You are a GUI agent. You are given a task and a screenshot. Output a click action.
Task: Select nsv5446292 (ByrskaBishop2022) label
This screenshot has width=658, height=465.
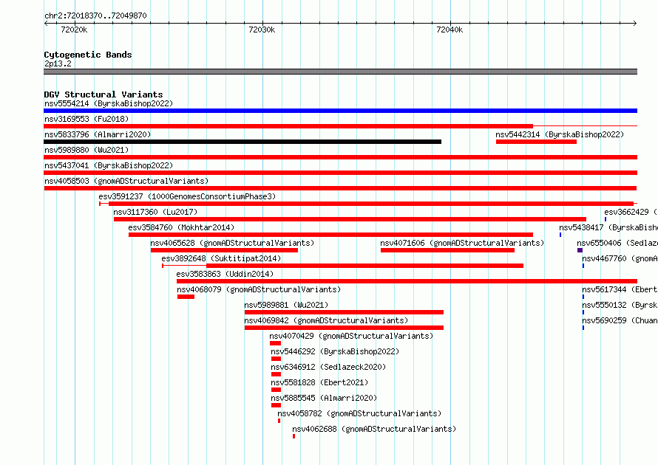335,351
